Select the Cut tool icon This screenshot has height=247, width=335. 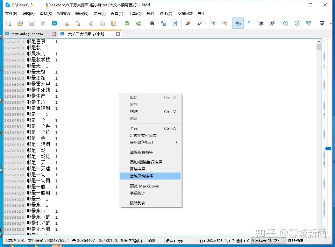click(x=90, y=24)
